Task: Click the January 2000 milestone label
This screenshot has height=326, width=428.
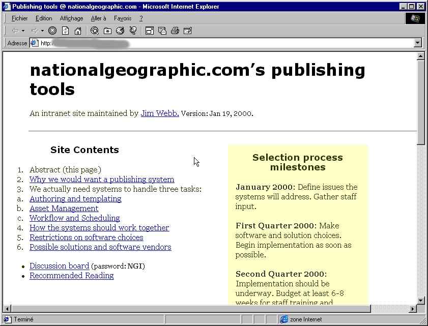Action: tap(265, 187)
